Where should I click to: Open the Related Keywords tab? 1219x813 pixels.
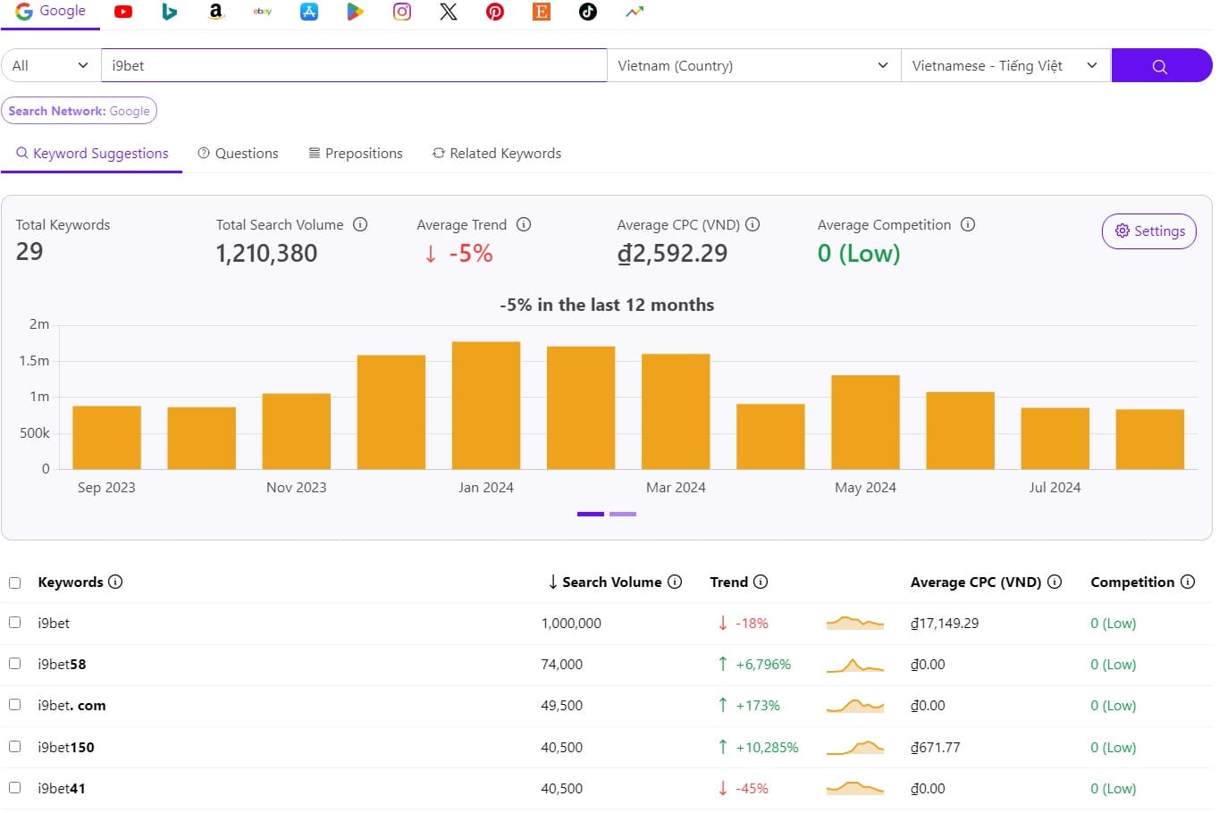tap(497, 154)
